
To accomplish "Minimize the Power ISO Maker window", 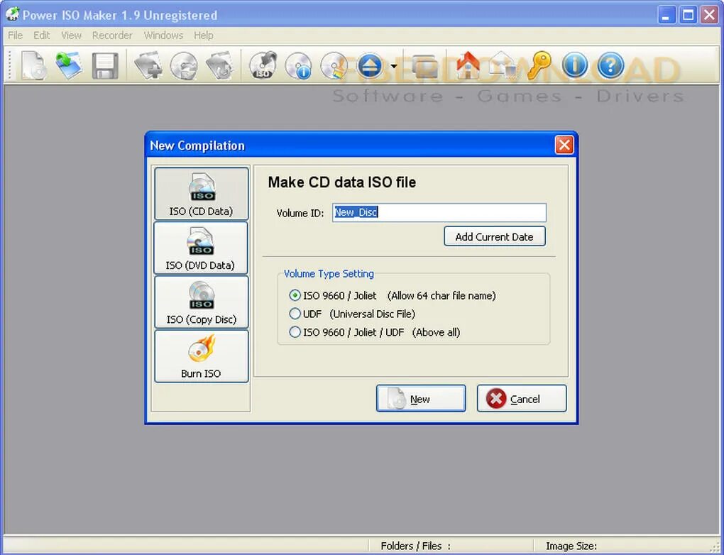I will coord(666,15).
